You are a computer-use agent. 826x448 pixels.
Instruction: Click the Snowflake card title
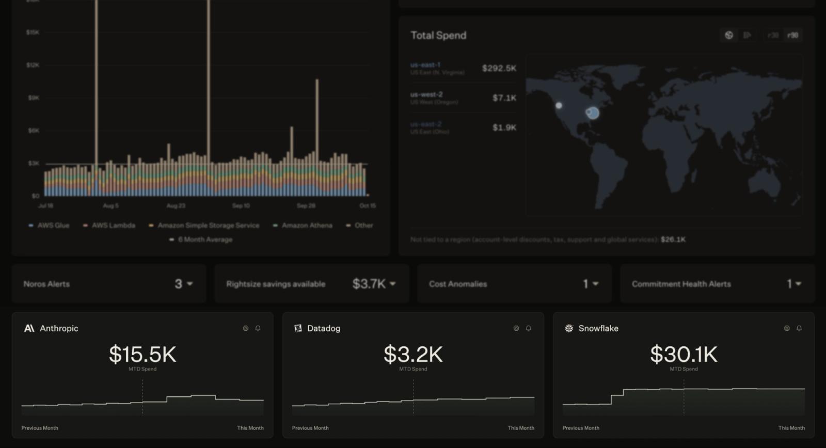[598, 328]
